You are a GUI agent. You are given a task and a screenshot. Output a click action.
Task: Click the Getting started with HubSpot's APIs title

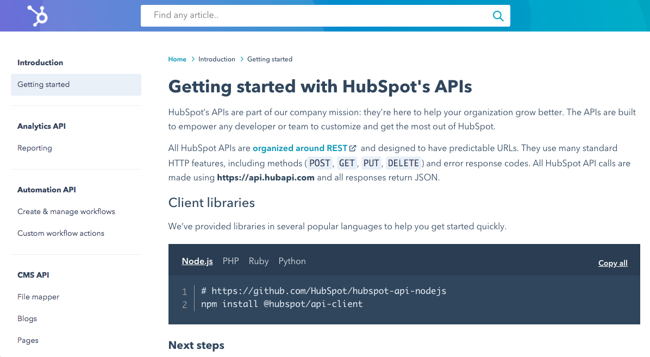point(320,86)
